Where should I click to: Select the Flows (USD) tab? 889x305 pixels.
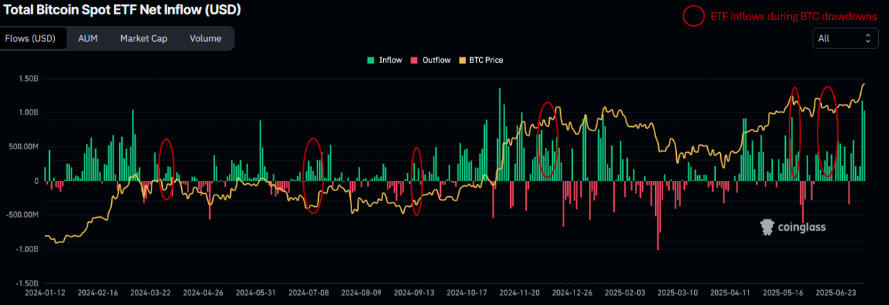click(32, 38)
